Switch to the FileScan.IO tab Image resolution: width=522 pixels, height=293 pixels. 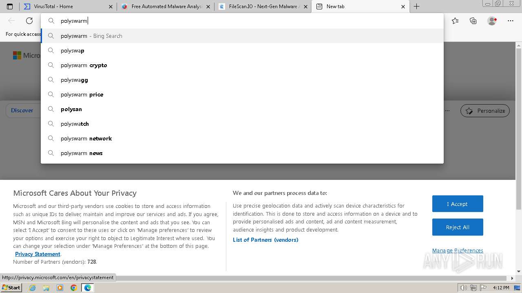(x=263, y=7)
